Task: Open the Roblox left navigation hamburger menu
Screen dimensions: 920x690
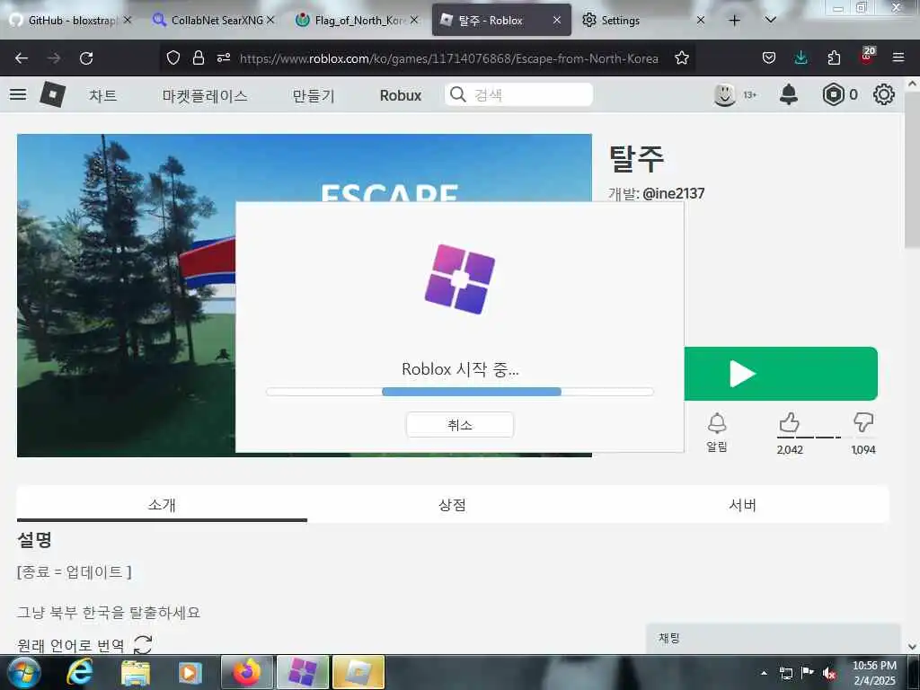Action: (18, 94)
